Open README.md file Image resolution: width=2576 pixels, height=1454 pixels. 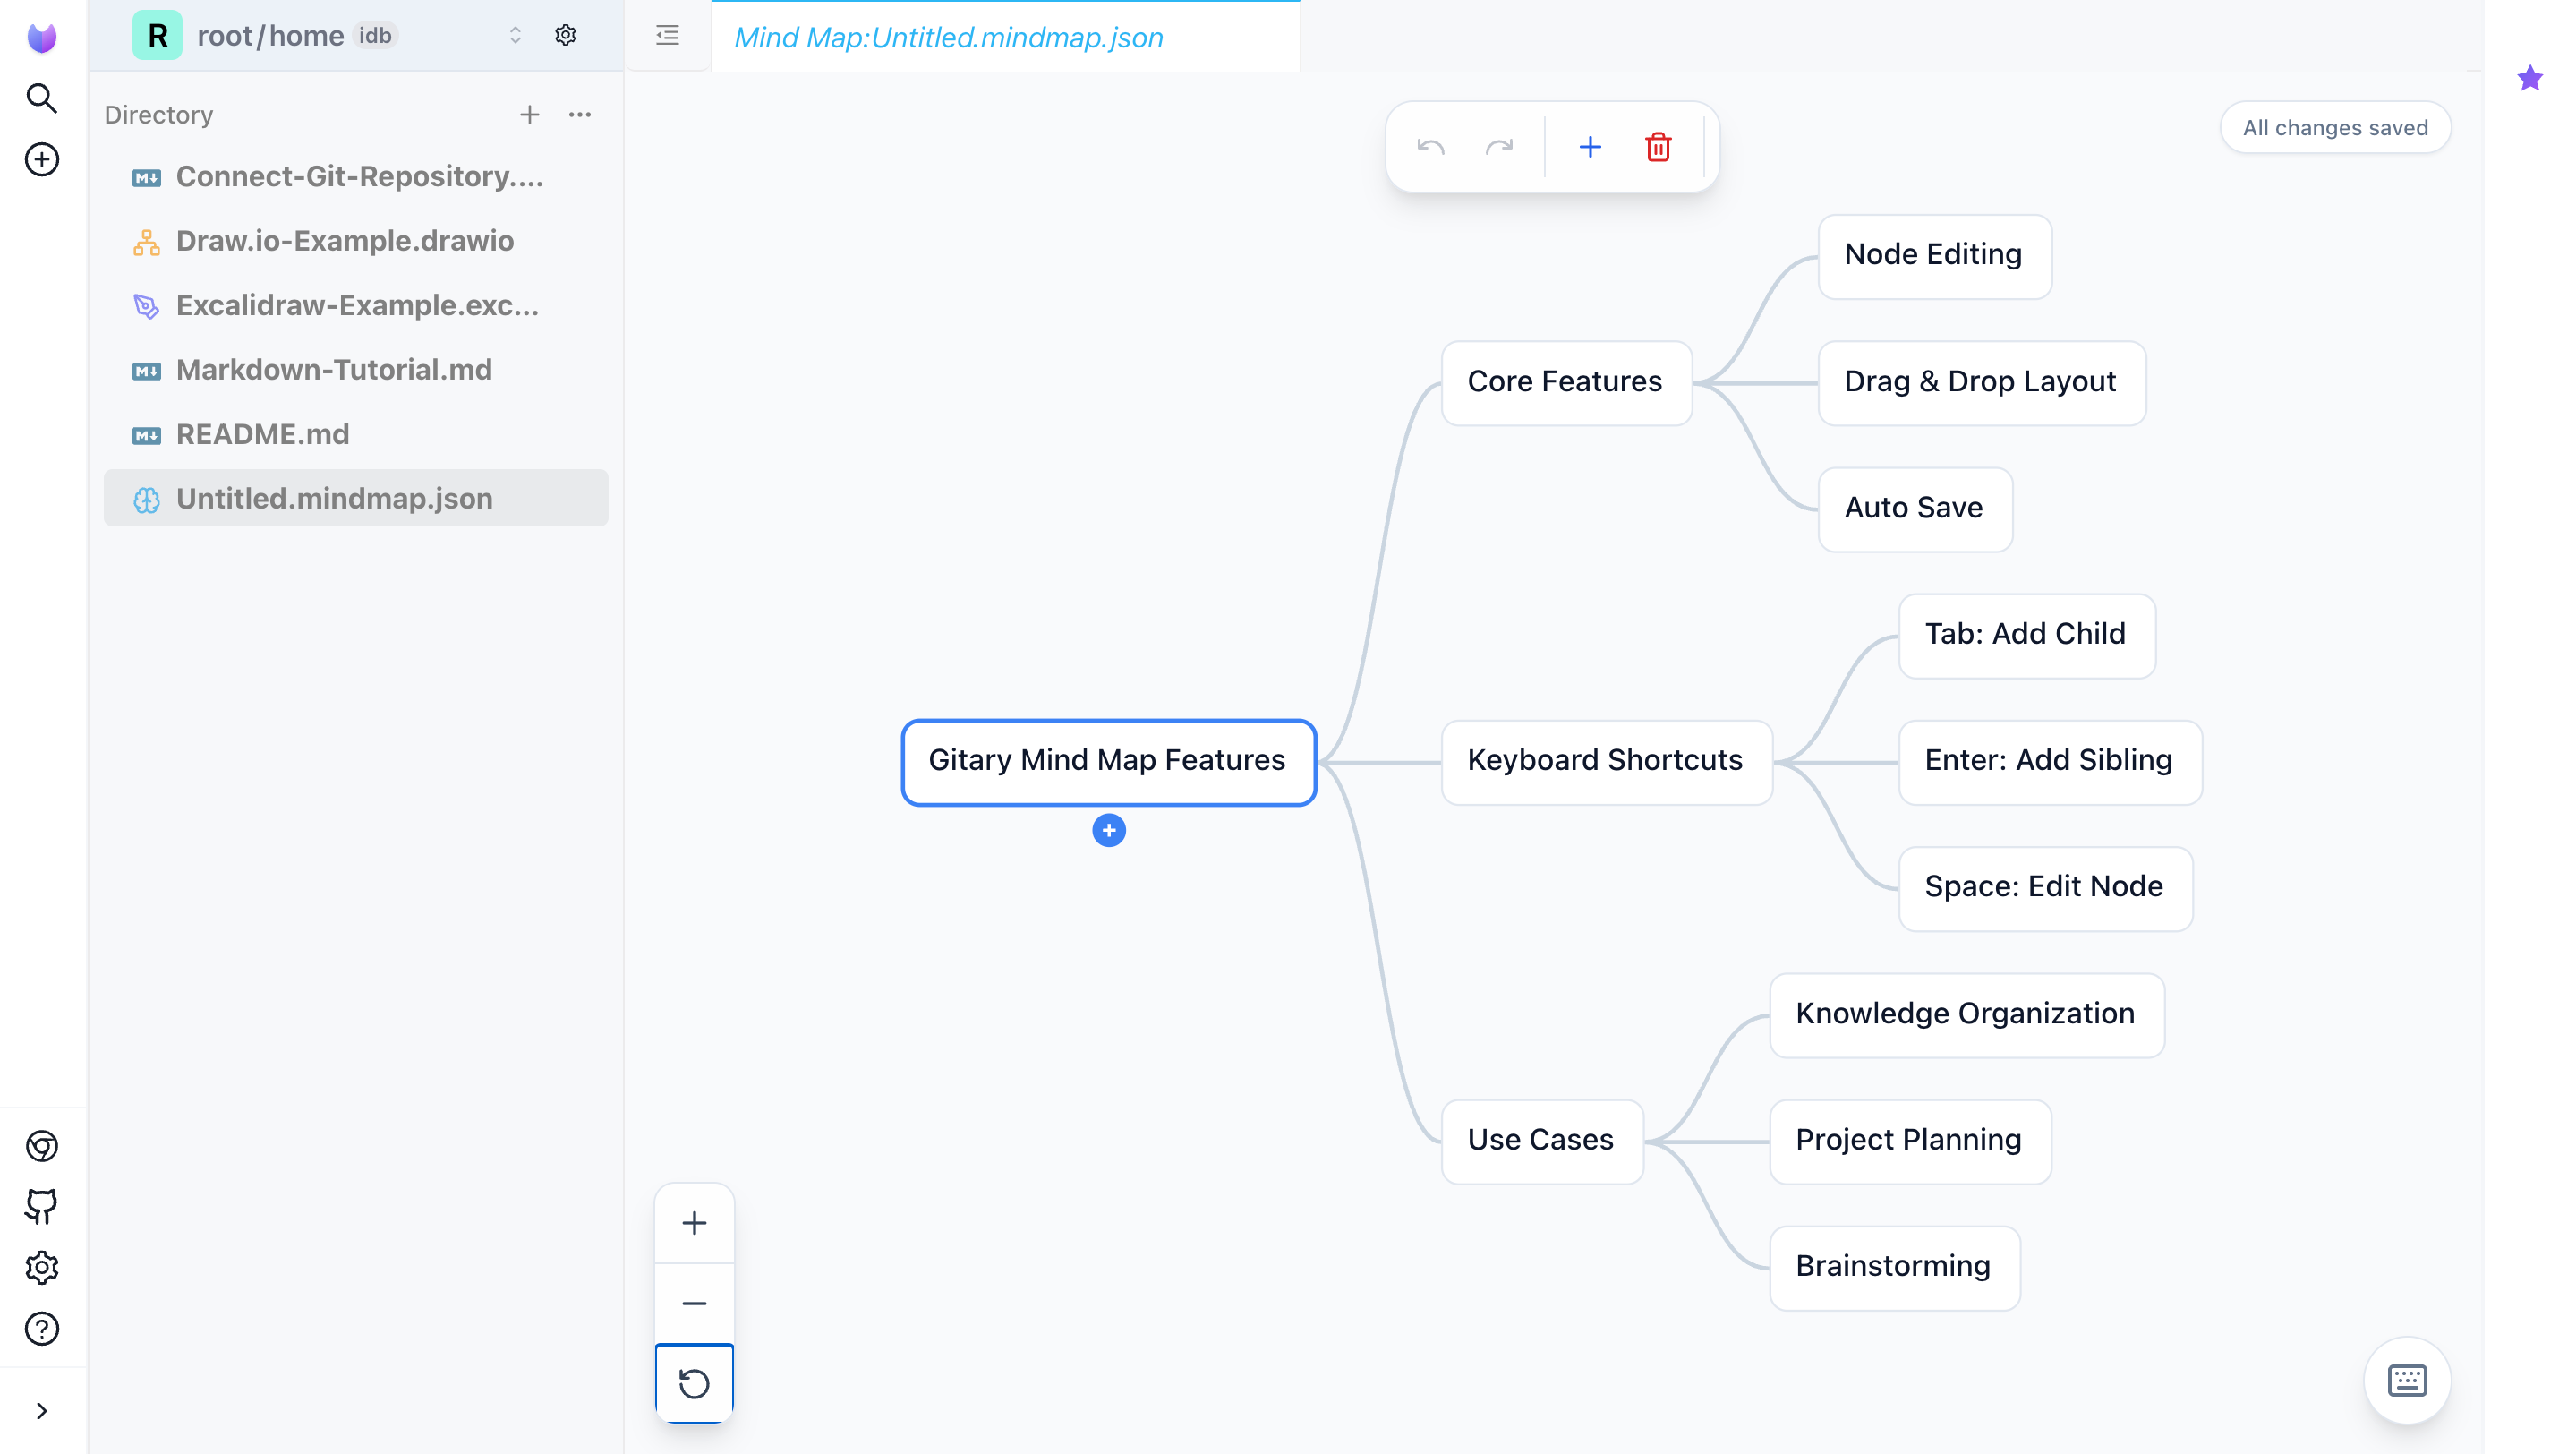point(356,434)
